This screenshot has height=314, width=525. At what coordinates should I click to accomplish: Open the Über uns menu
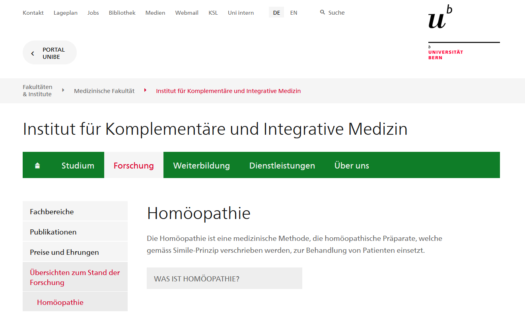click(x=352, y=165)
